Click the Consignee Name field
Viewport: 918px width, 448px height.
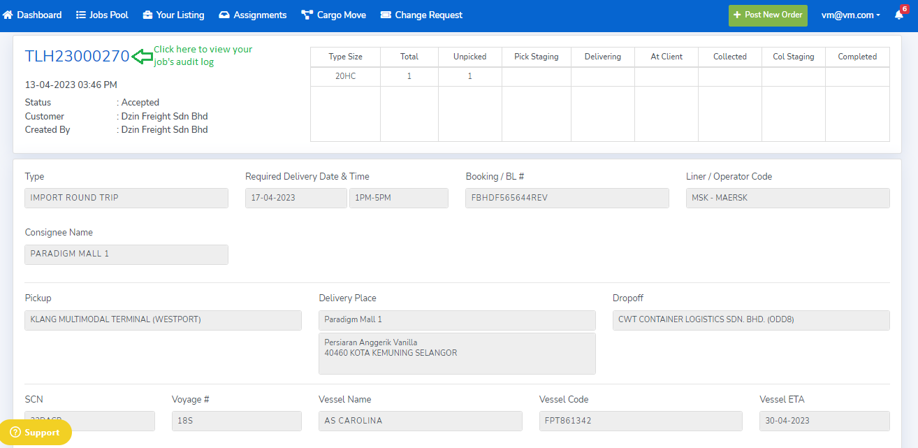coord(126,254)
